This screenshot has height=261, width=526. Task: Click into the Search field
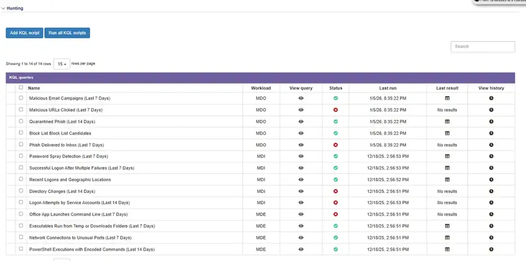click(483, 47)
